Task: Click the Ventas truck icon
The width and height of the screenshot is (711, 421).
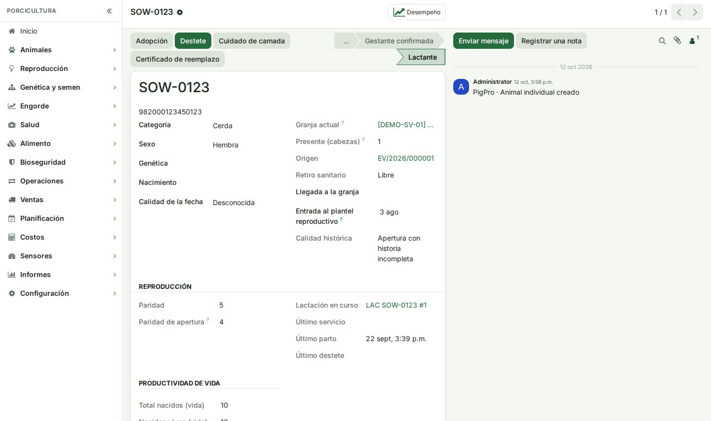Action: tap(12, 200)
